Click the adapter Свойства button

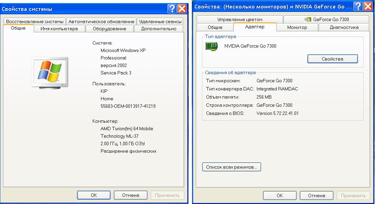[x=332, y=59]
